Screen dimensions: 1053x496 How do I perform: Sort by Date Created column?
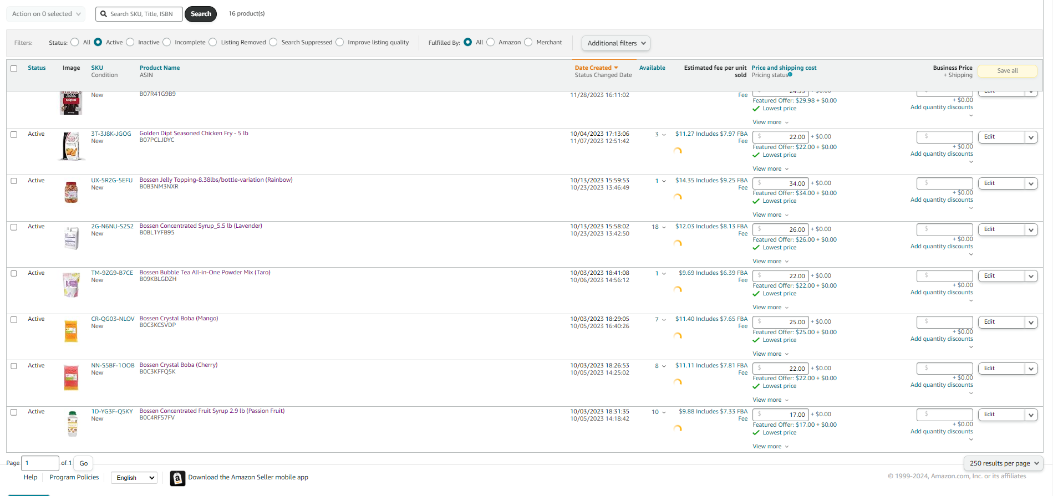[x=596, y=68]
